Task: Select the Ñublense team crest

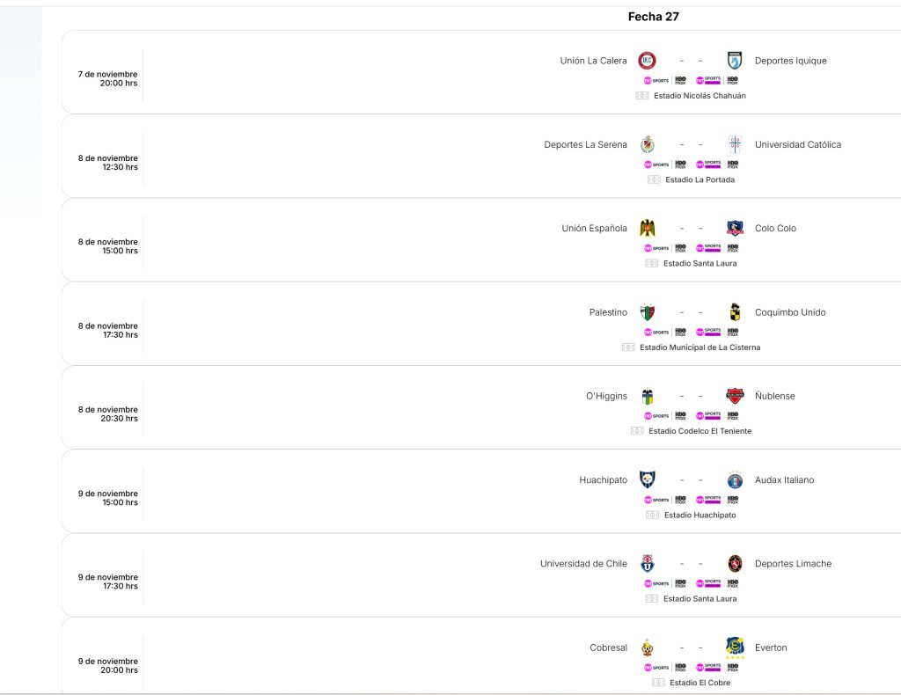Action: tap(735, 396)
